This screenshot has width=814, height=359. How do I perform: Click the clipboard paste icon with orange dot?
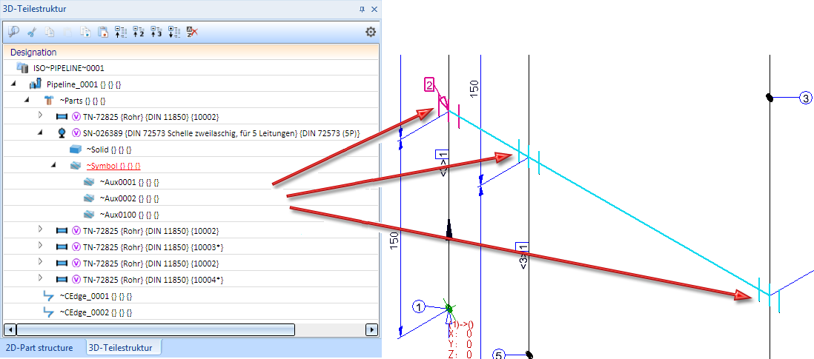click(103, 32)
